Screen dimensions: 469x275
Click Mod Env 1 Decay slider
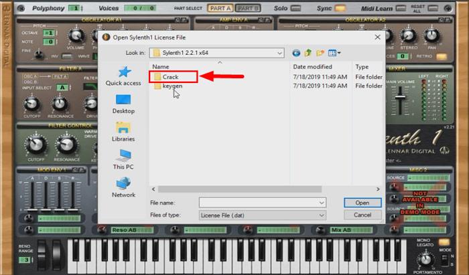pos(46,195)
